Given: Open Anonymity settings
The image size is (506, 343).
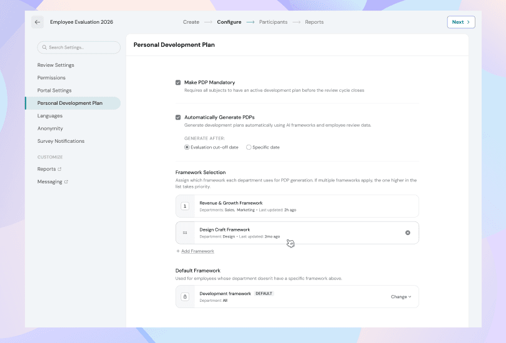Looking at the screenshot, I should (x=50, y=128).
